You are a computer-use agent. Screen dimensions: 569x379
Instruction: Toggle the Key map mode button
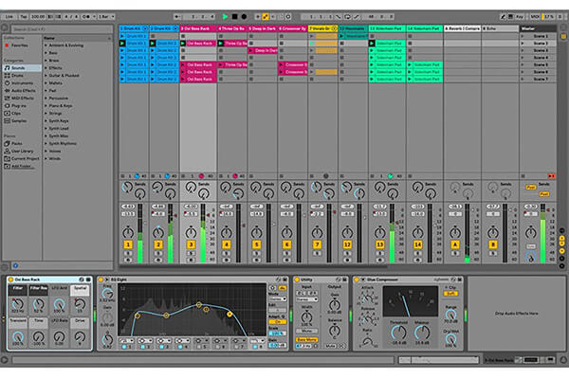tap(520, 17)
